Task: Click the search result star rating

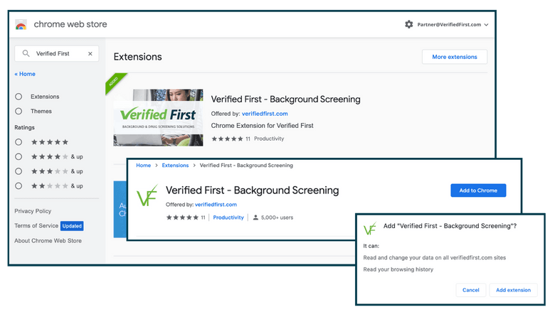Action: [x=227, y=139]
